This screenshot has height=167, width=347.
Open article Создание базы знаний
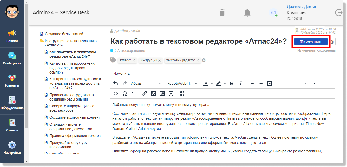pyautogui.click(x=64, y=34)
